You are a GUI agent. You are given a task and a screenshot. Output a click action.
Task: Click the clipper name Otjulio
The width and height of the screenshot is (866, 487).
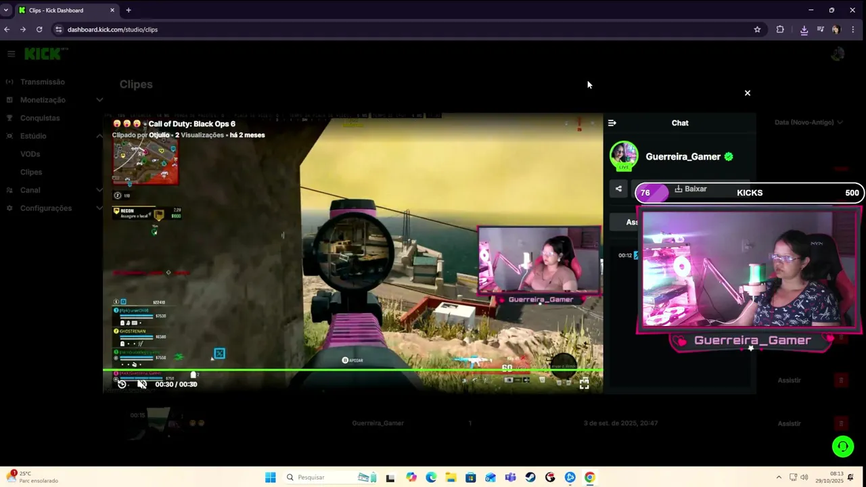[x=159, y=135]
